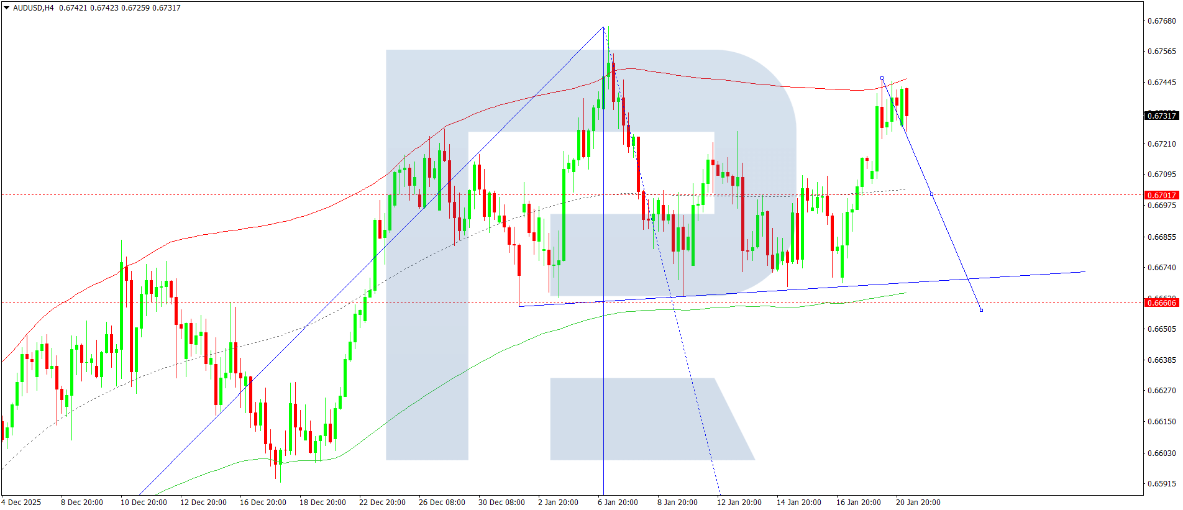Click the 0.65915 value on the price scale

(1161, 483)
